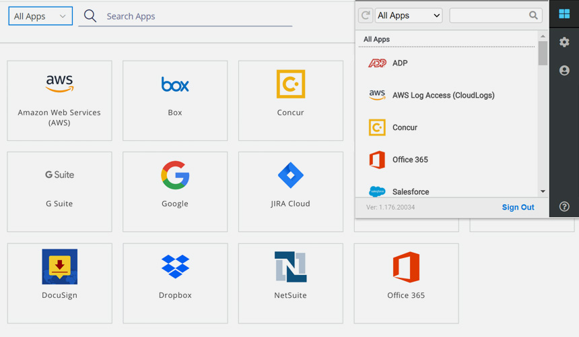The height and width of the screenshot is (337, 579).
Task: Click the Salesforce cloud icon in the popup
Action: (377, 191)
